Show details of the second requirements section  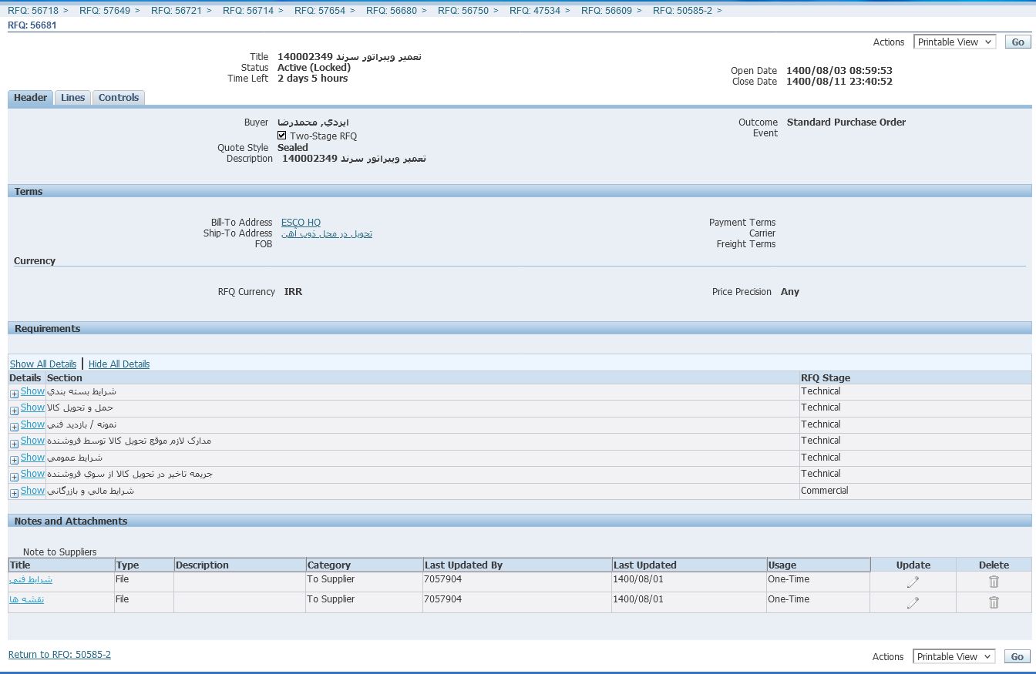click(x=32, y=407)
